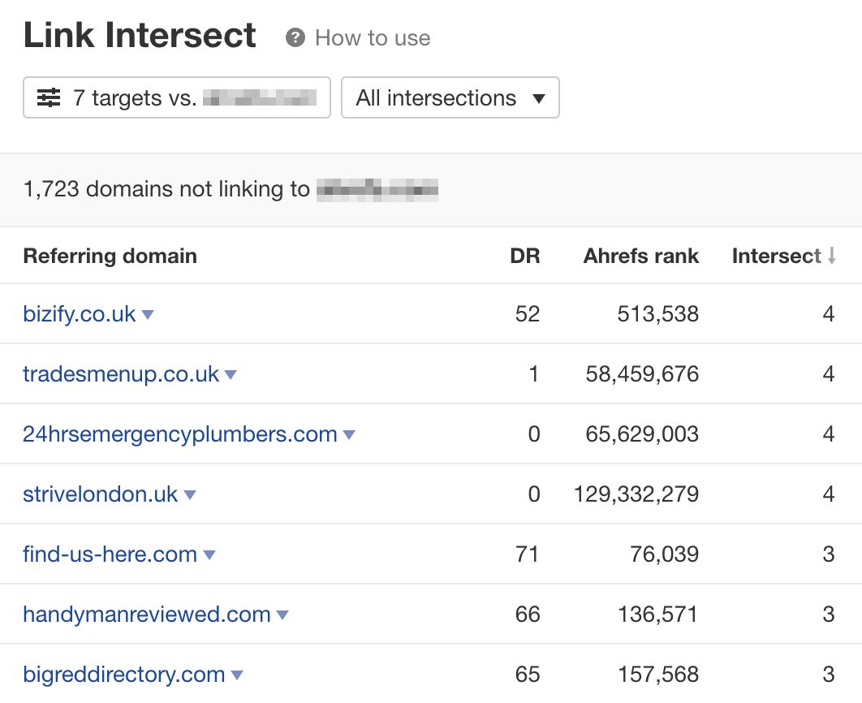Click the sliders filter icon beside targets
The height and width of the screenshot is (703, 862).
[x=50, y=98]
